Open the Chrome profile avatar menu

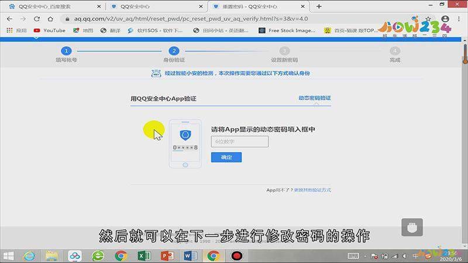(x=445, y=19)
